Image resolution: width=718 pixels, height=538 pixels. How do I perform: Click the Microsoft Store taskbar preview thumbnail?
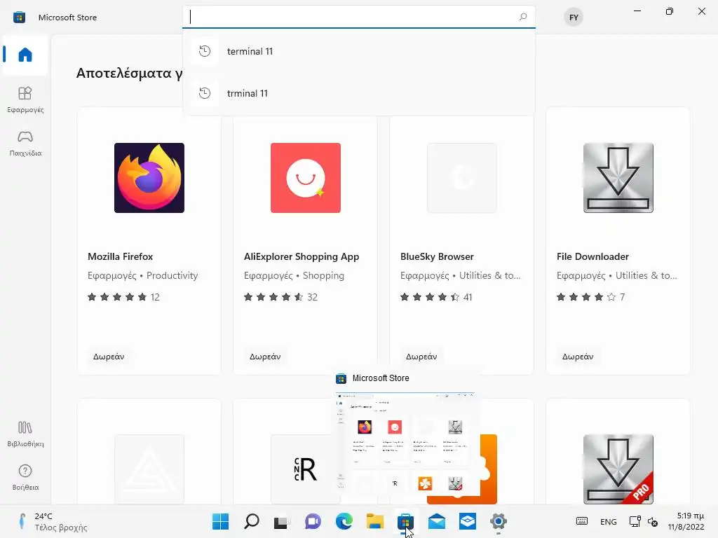click(405, 442)
